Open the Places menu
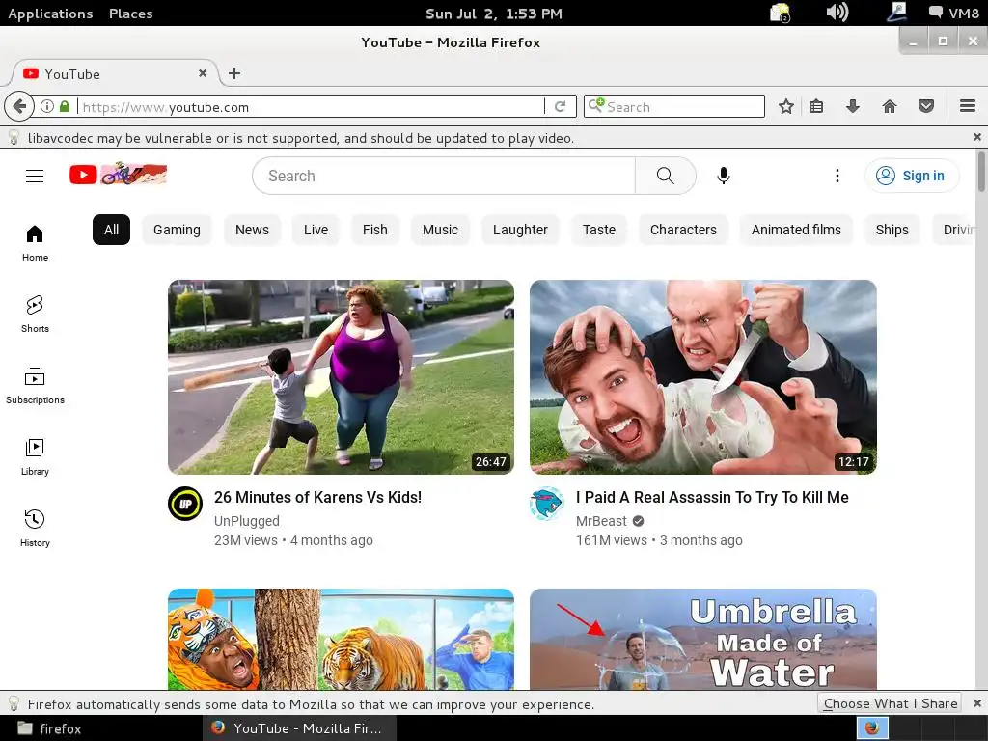Image resolution: width=988 pixels, height=741 pixels. pos(130,14)
